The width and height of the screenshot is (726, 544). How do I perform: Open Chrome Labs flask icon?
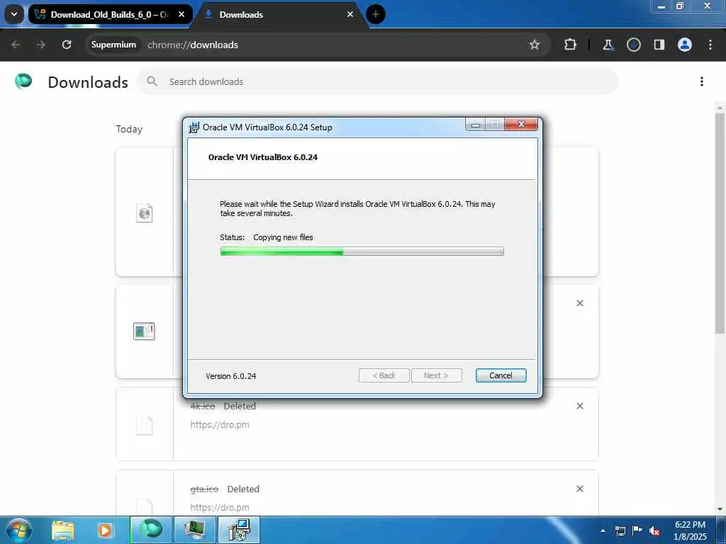[x=608, y=45]
